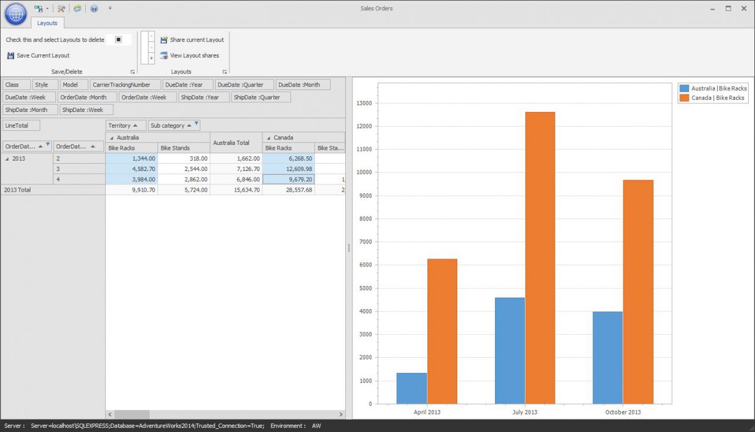Open the Sub category filter icon
755x432 pixels.
click(x=196, y=124)
